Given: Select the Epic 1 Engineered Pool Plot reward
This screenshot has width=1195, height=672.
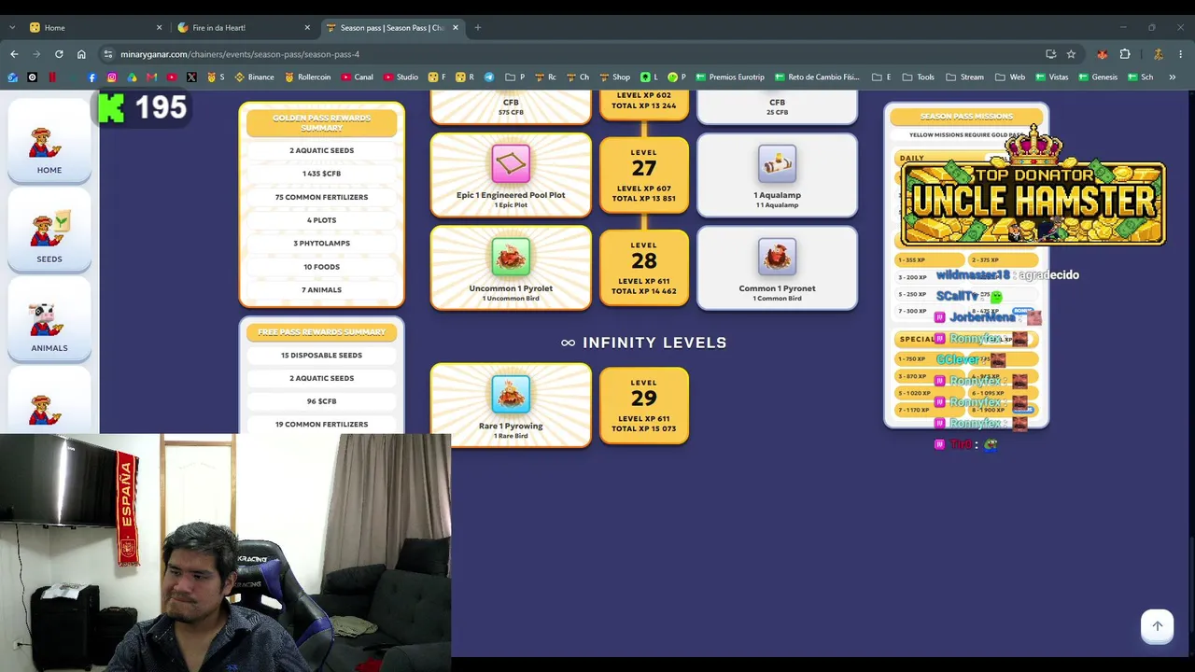Looking at the screenshot, I should click(511, 175).
